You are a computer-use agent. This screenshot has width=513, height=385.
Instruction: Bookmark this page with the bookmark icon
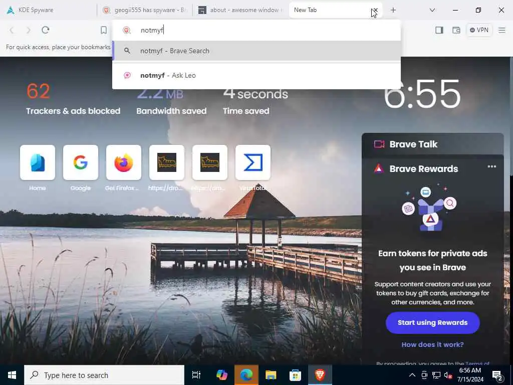(104, 30)
